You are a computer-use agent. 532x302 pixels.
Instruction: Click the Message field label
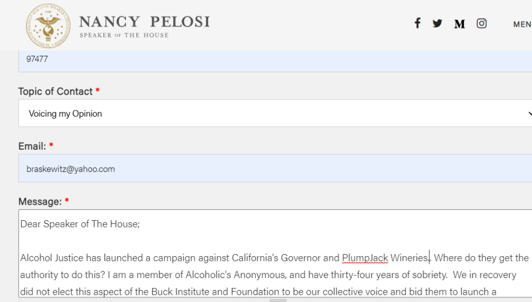(40, 202)
